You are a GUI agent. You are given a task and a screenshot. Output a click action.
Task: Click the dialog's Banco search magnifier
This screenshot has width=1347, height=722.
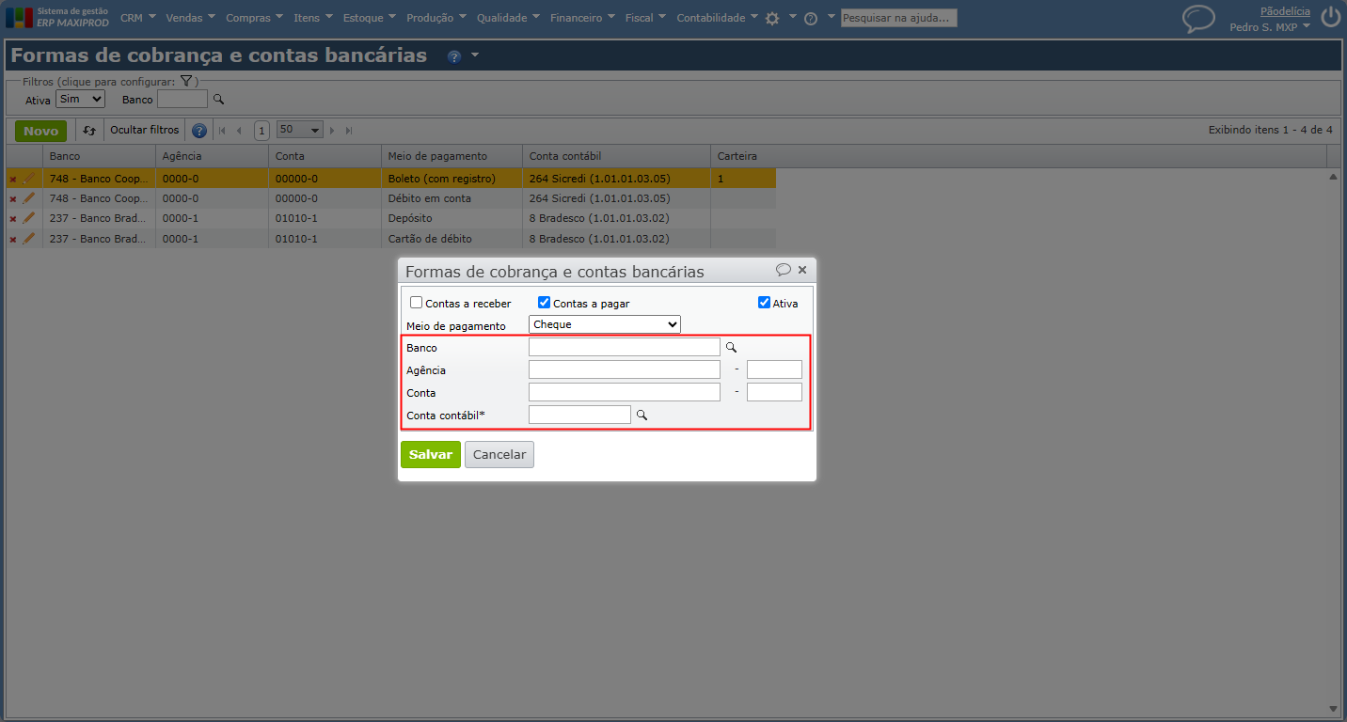pyautogui.click(x=731, y=347)
